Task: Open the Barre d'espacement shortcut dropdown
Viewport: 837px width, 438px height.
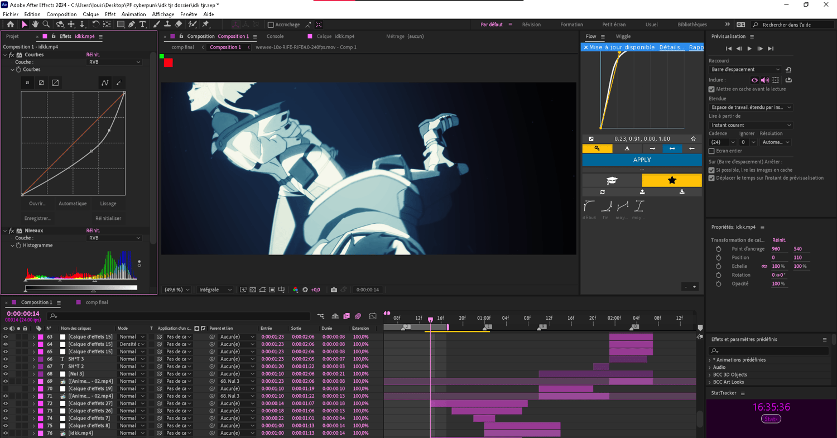Action: [x=745, y=70]
